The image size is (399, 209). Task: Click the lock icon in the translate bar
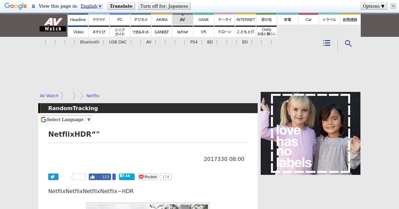pos(33,6)
